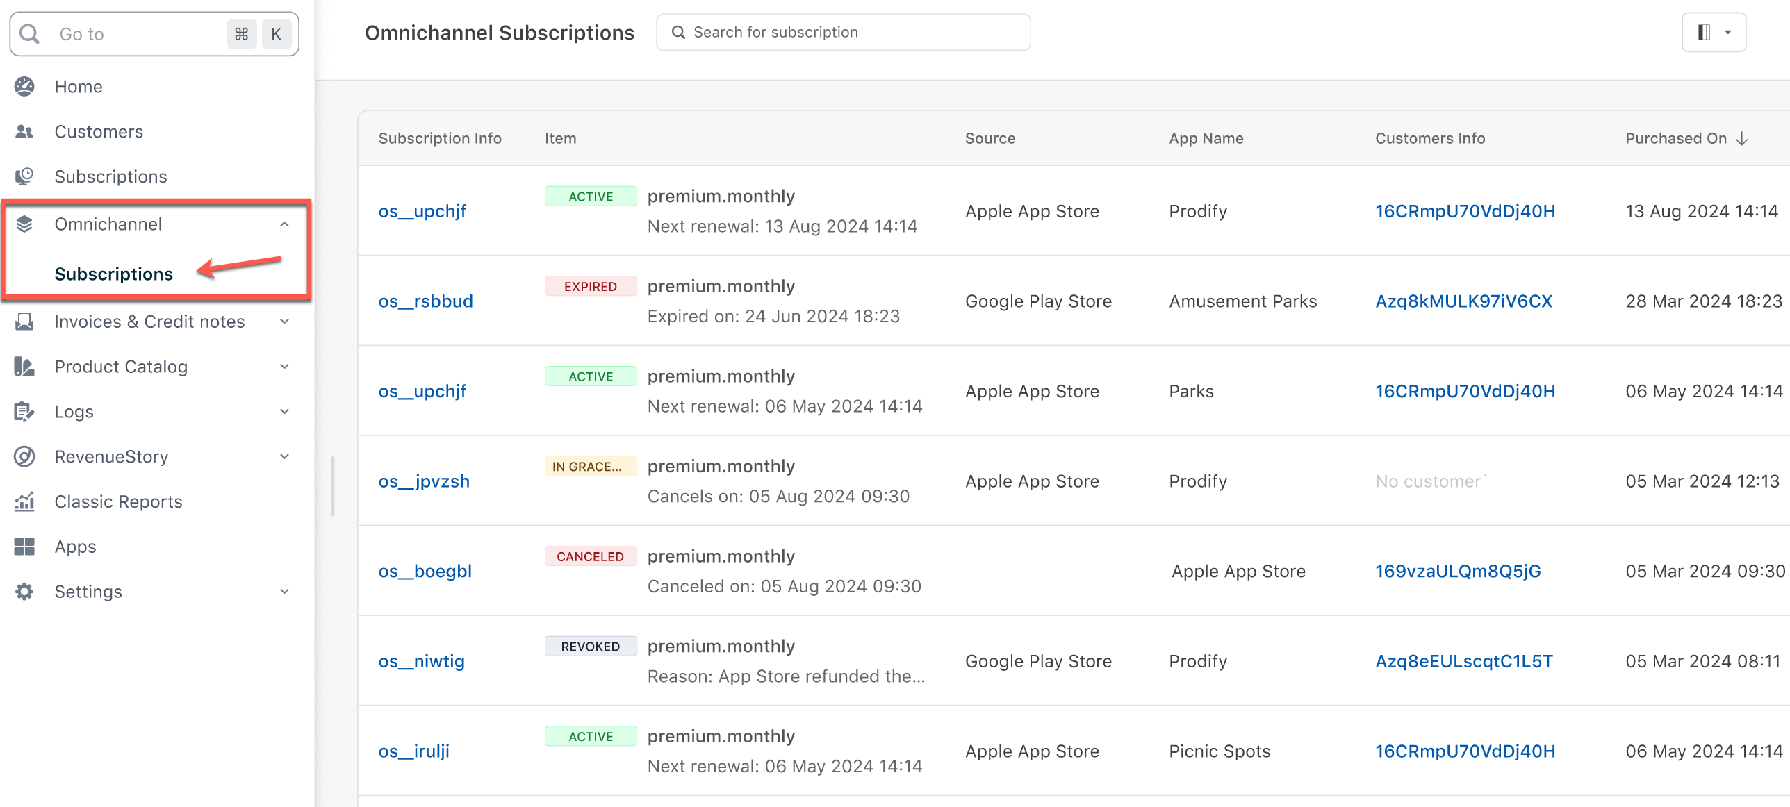Expand the Settings submenu chevron

coord(284,592)
